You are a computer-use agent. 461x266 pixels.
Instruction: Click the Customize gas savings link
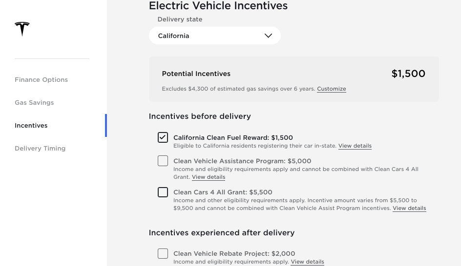[331, 89]
